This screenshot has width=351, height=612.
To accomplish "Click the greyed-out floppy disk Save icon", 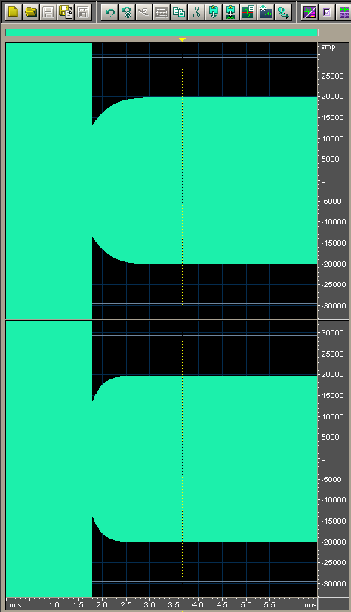I will (48, 12).
